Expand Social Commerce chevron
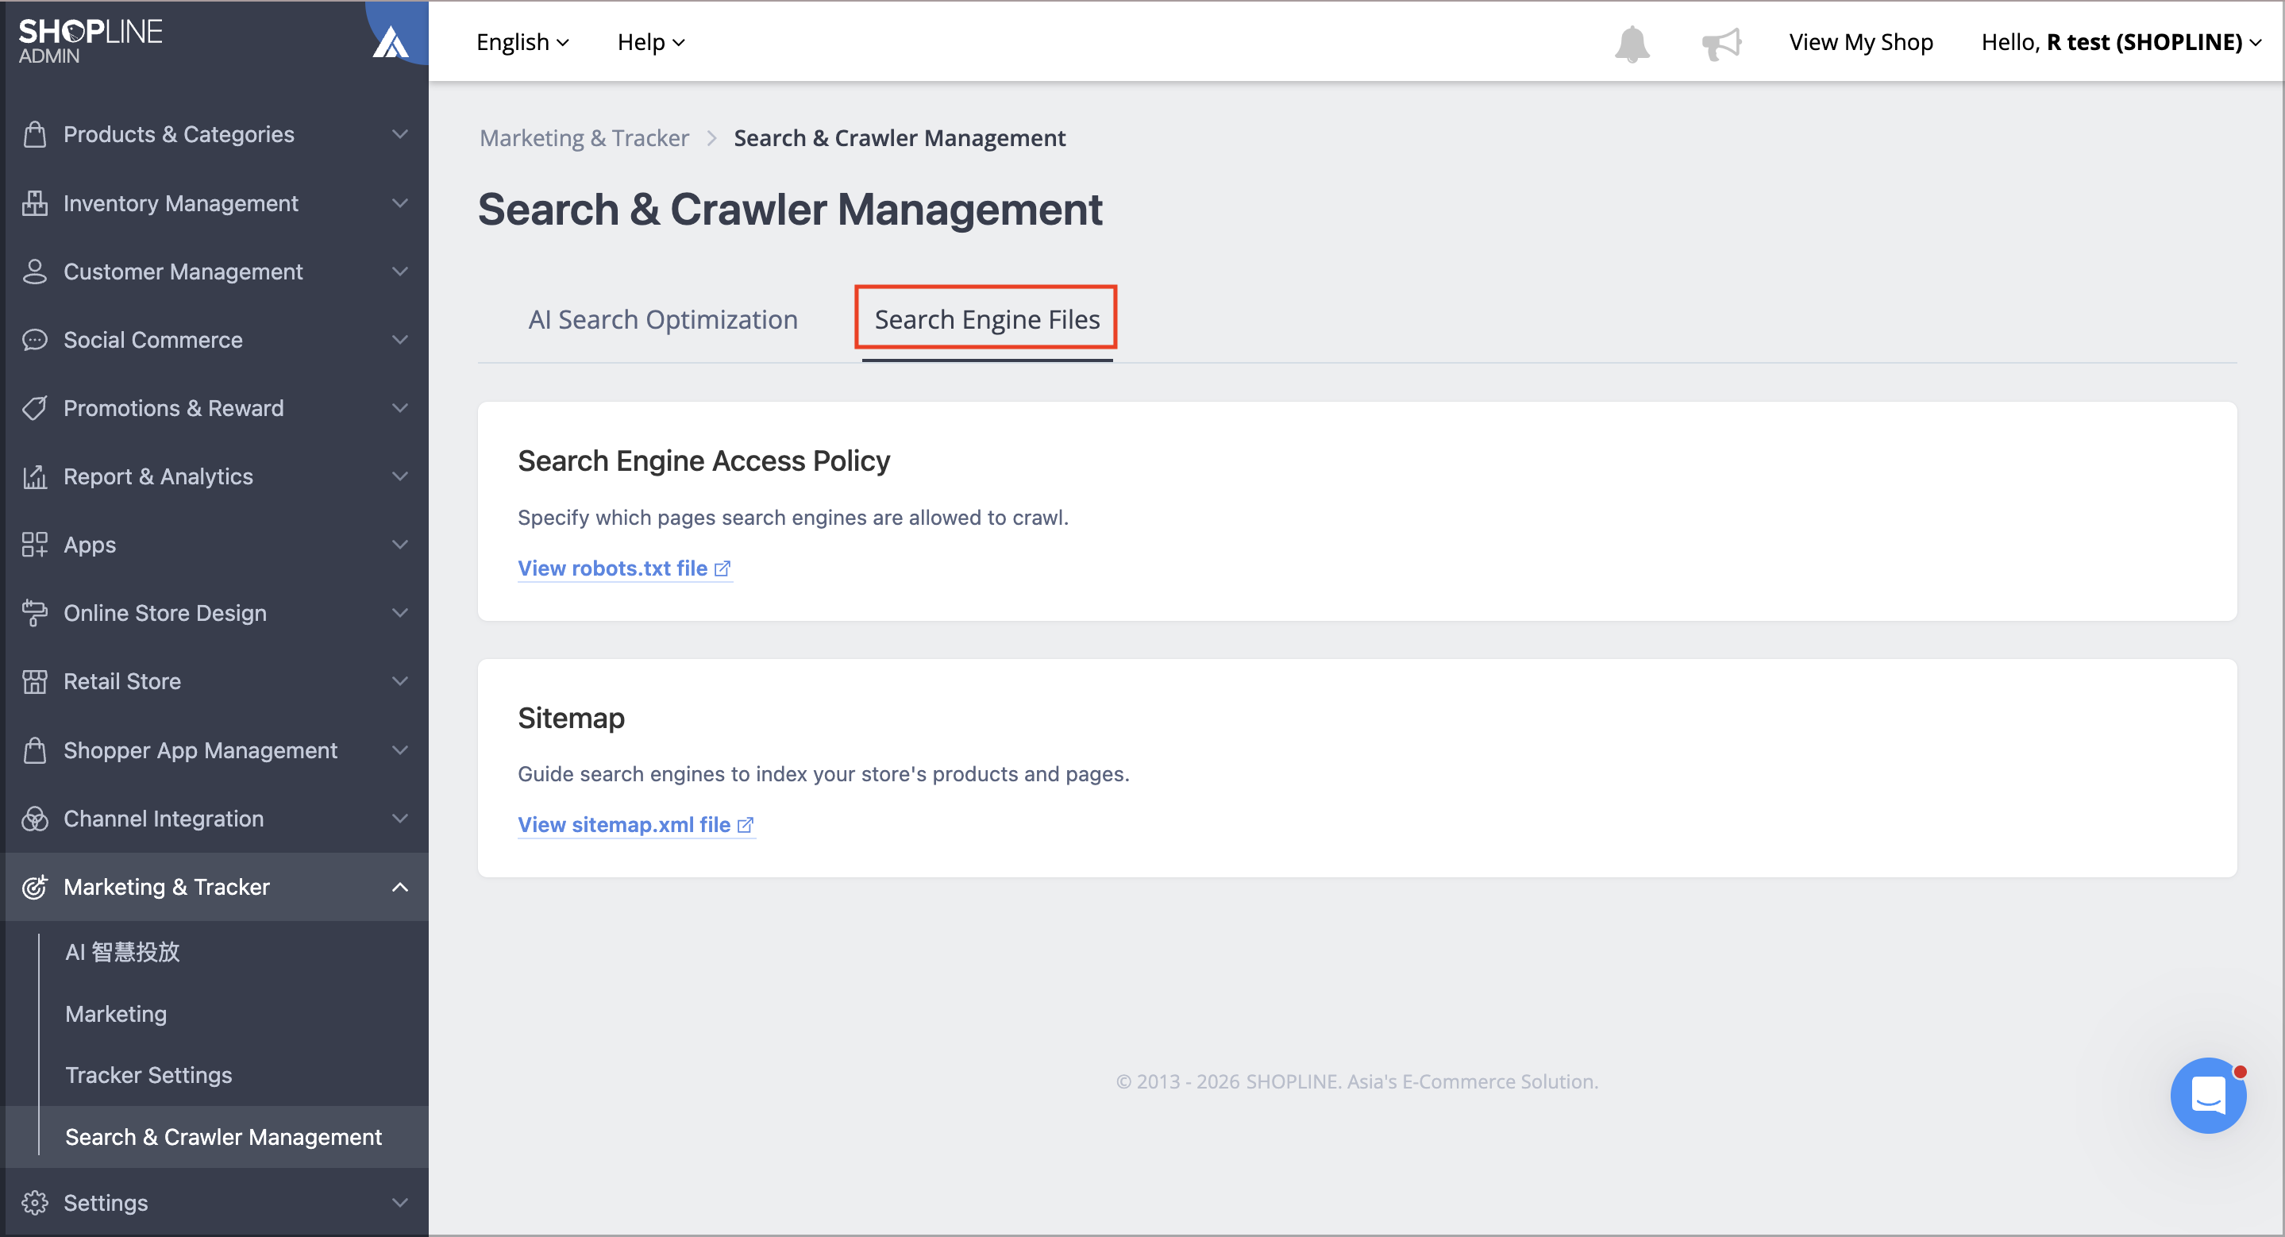Viewport: 2285px width, 1237px height. pyautogui.click(x=400, y=340)
